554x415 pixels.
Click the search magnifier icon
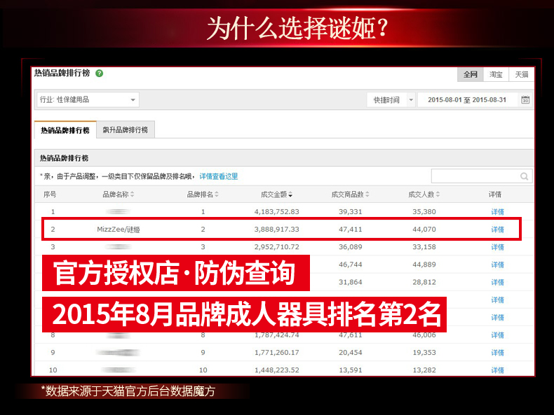(524, 176)
